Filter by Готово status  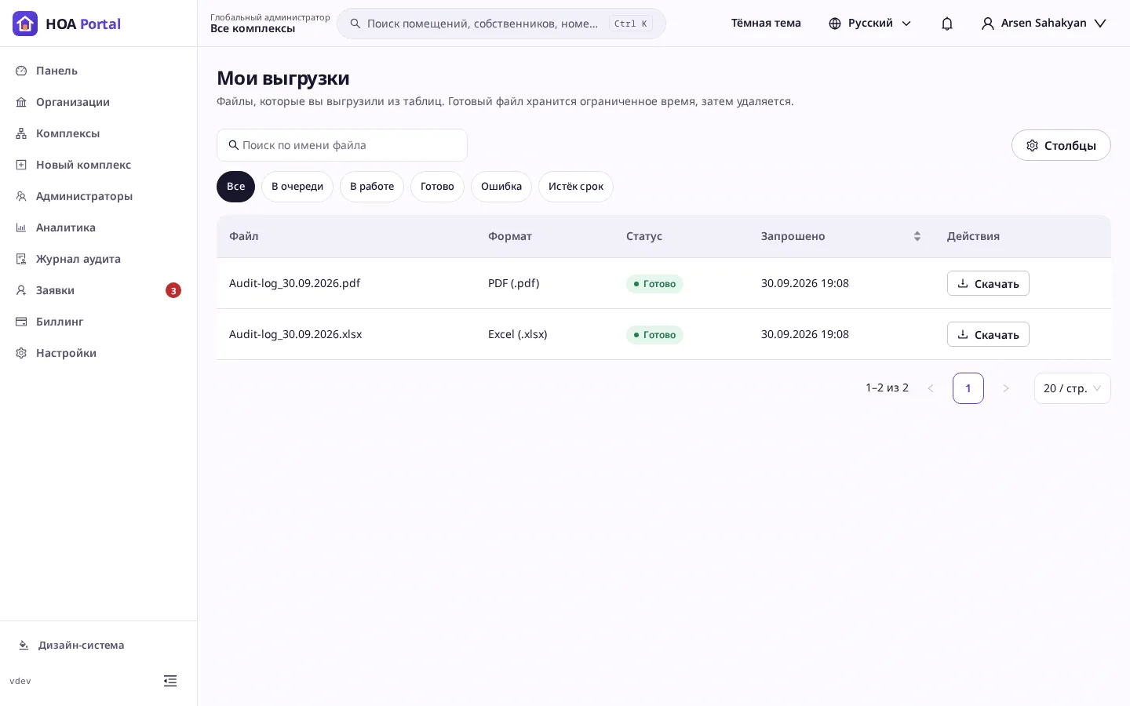click(437, 187)
